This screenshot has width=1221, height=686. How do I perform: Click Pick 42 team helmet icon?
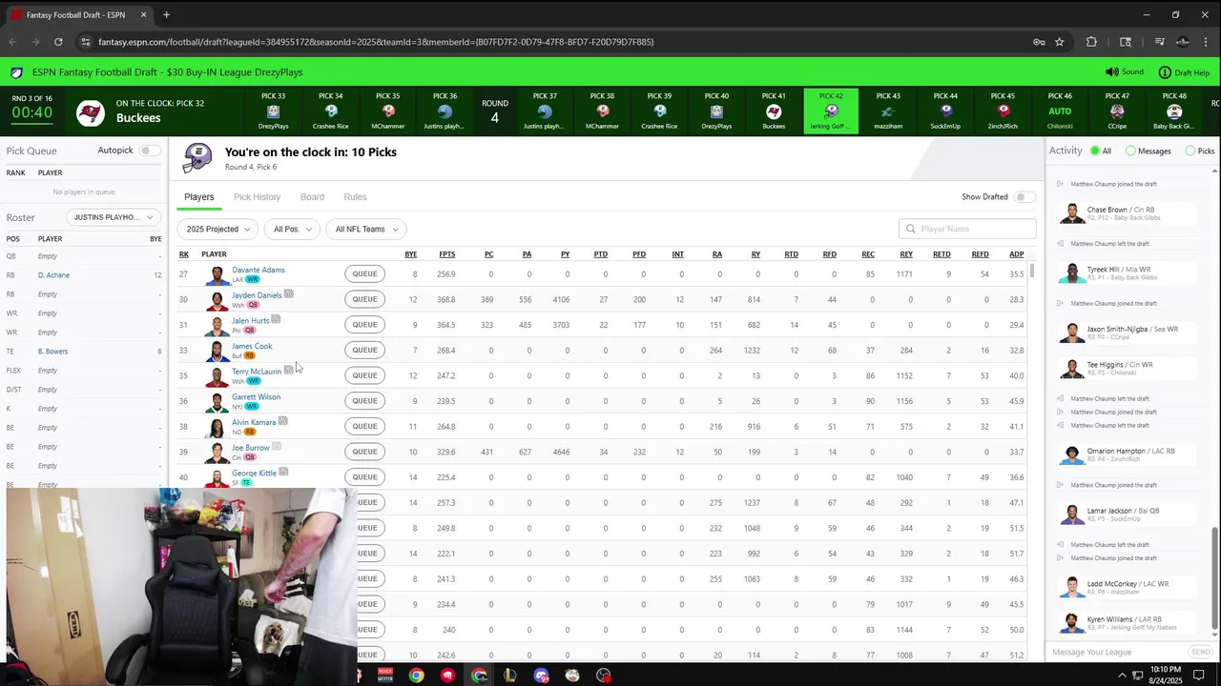tap(831, 111)
